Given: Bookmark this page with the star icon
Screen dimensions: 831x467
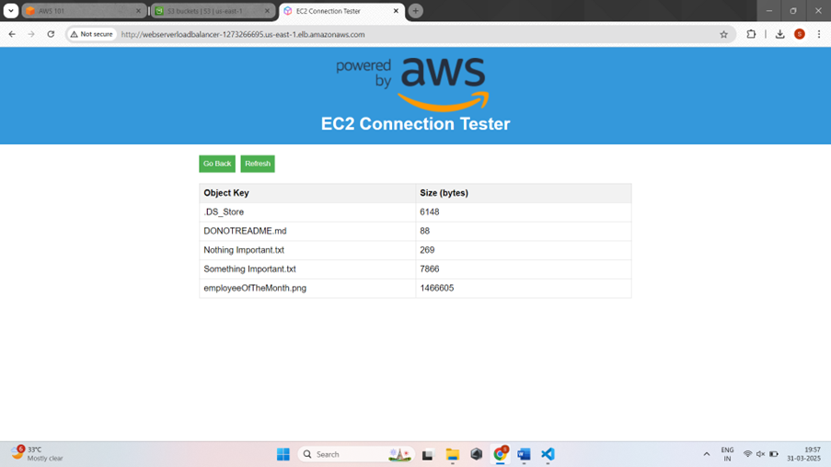Looking at the screenshot, I should click(x=723, y=34).
